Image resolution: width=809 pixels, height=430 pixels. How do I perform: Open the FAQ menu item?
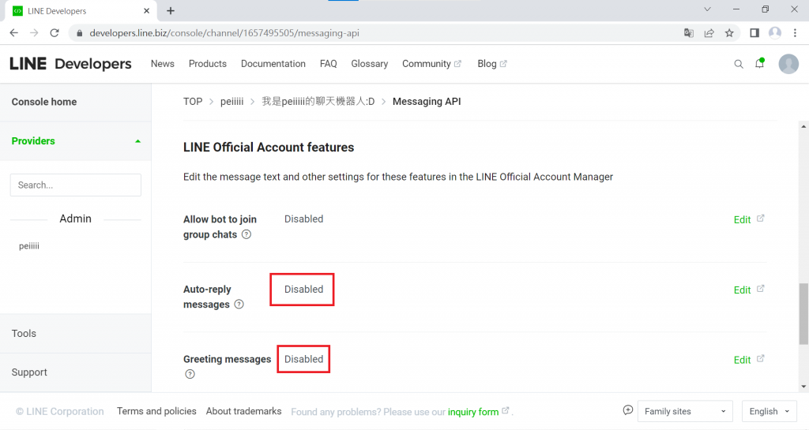[328, 64]
